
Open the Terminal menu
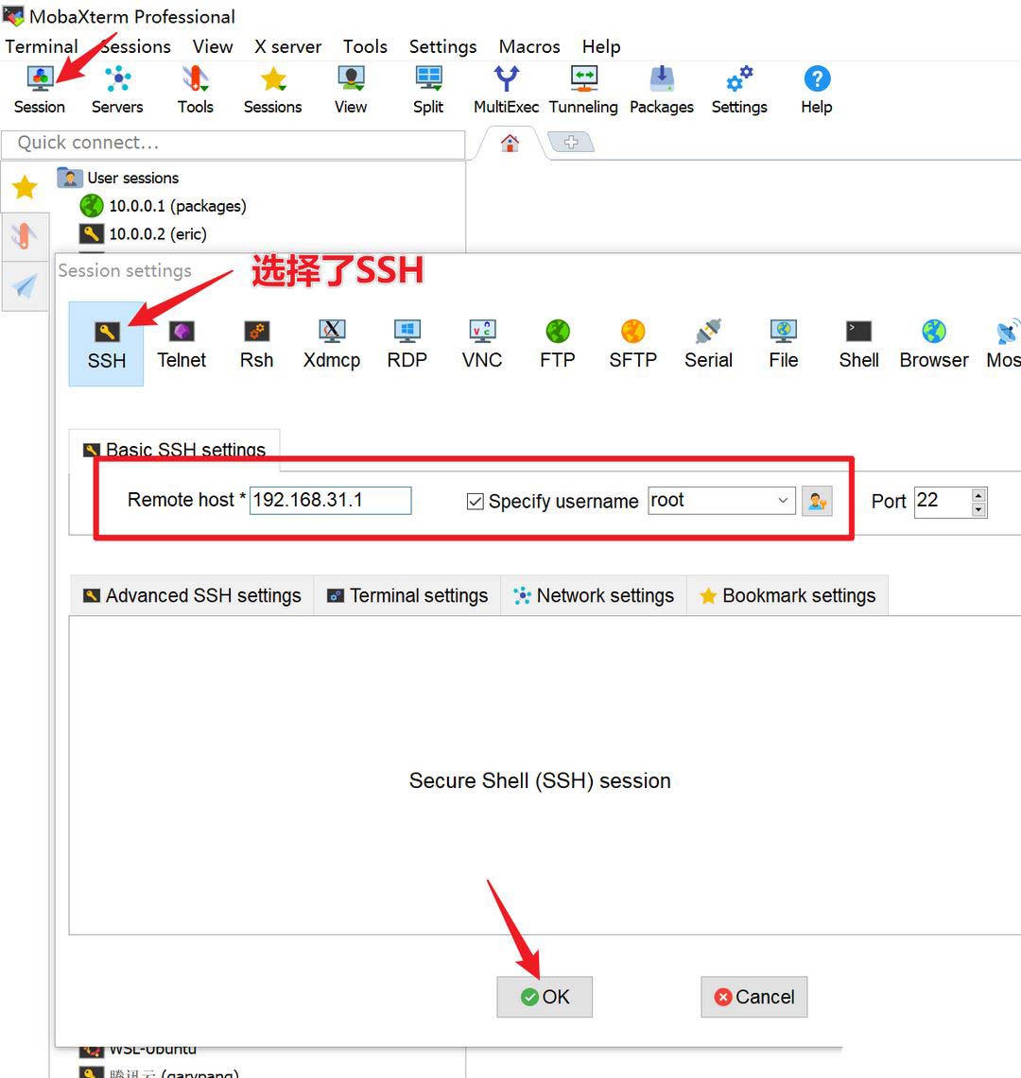click(42, 46)
